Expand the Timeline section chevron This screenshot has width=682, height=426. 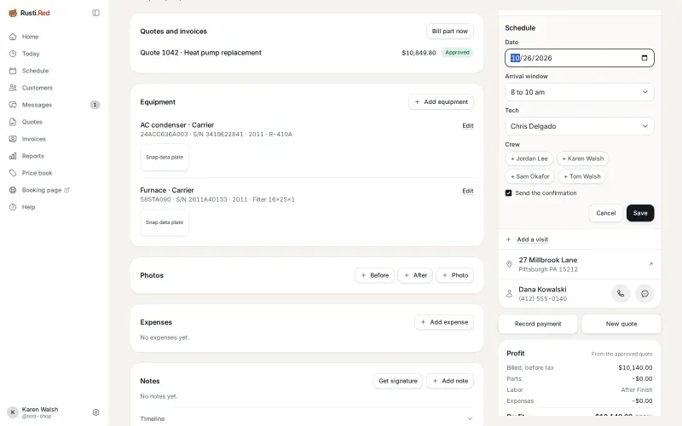click(x=470, y=418)
